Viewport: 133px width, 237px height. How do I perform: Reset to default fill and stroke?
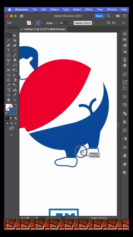(7, 113)
